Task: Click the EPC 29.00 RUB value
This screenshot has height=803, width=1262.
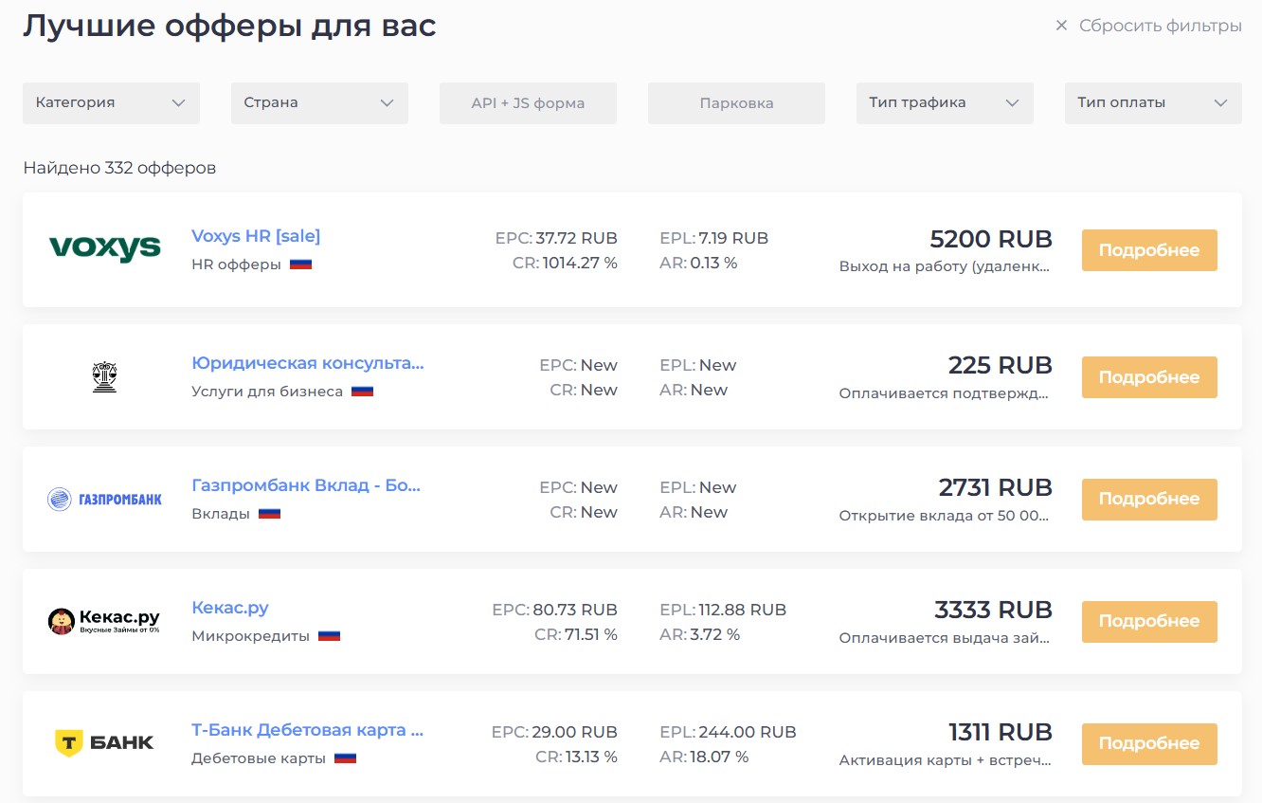Action: click(574, 732)
